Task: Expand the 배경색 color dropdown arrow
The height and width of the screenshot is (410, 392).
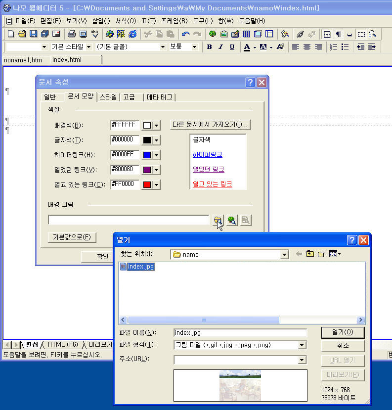Action: click(x=156, y=125)
